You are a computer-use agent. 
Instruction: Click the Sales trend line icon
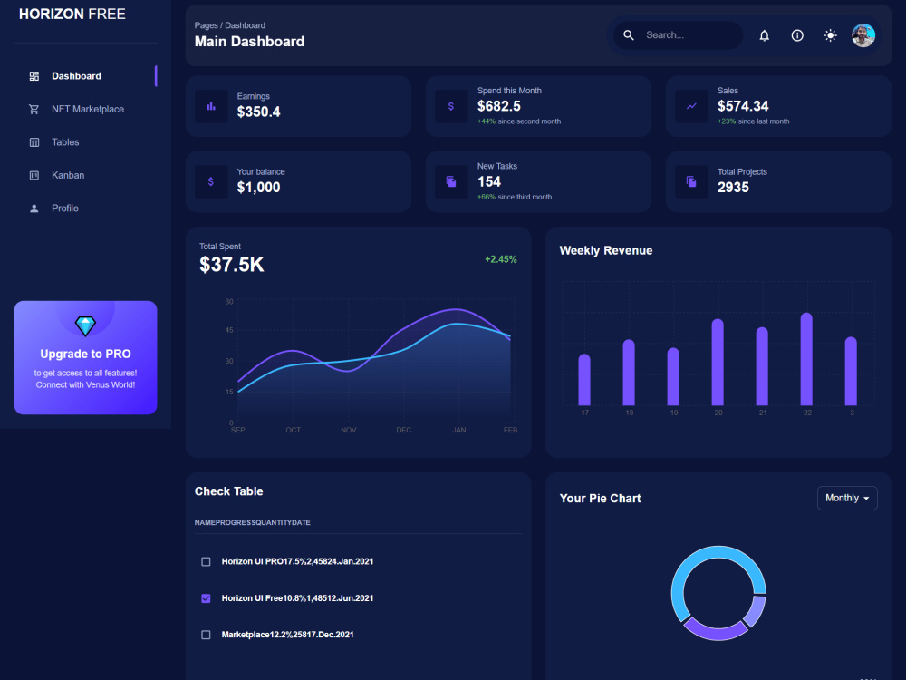691,106
